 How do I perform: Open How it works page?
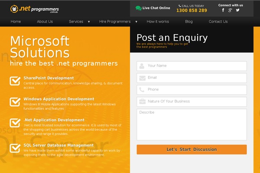pyautogui.click(x=158, y=22)
